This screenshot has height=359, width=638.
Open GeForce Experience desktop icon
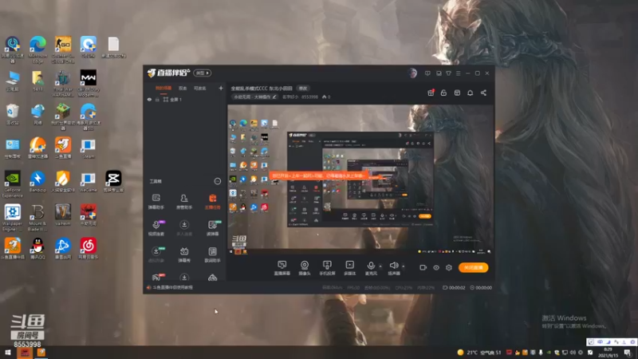coord(13,184)
